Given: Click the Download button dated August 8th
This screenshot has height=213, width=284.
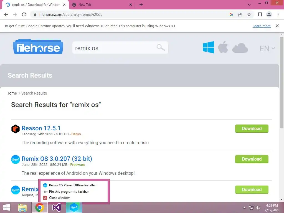Looking at the screenshot, I should point(252,190).
